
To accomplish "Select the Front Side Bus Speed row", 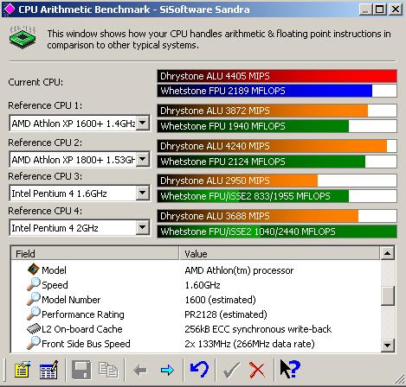I will [x=196, y=344].
